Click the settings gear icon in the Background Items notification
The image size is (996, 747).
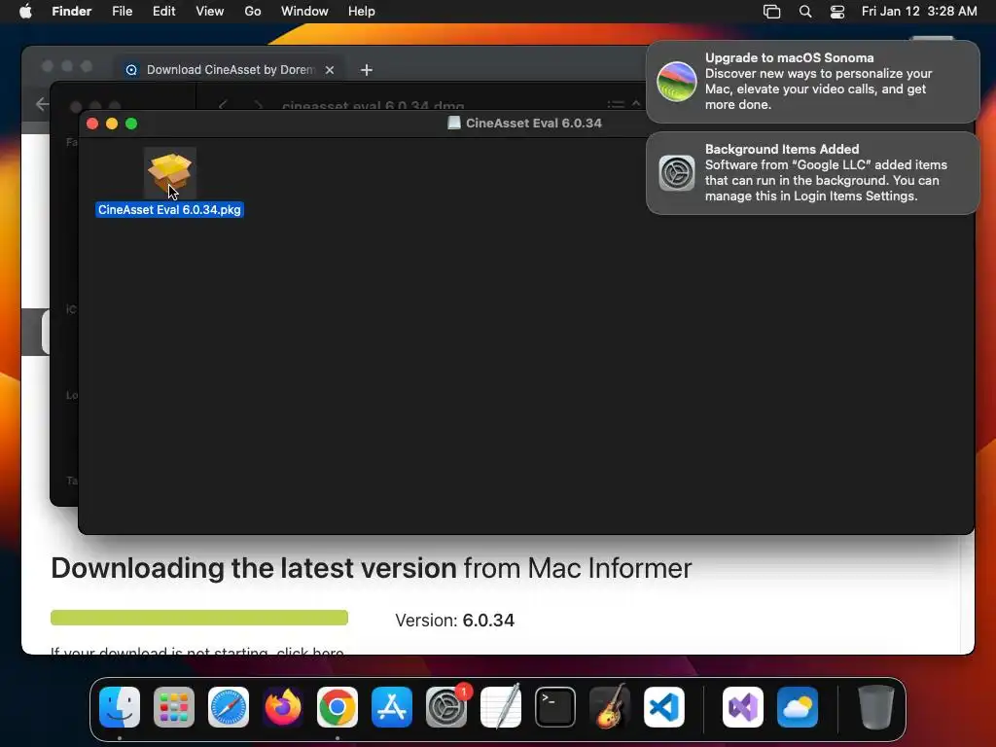tap(677, 173)
